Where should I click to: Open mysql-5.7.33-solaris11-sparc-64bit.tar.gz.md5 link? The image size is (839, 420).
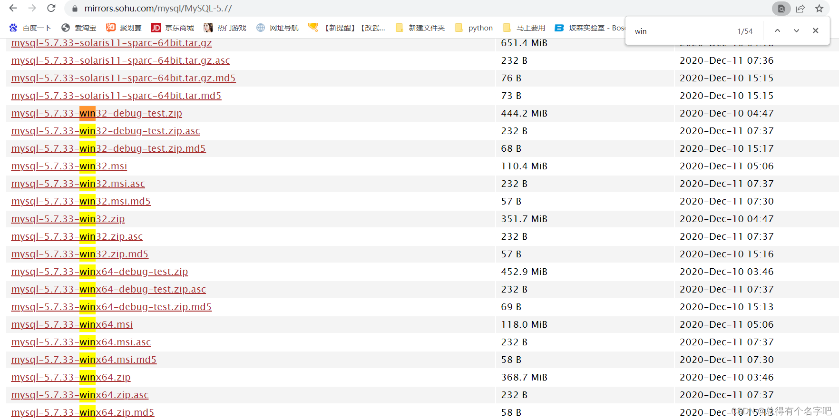[x=123, y=78]
